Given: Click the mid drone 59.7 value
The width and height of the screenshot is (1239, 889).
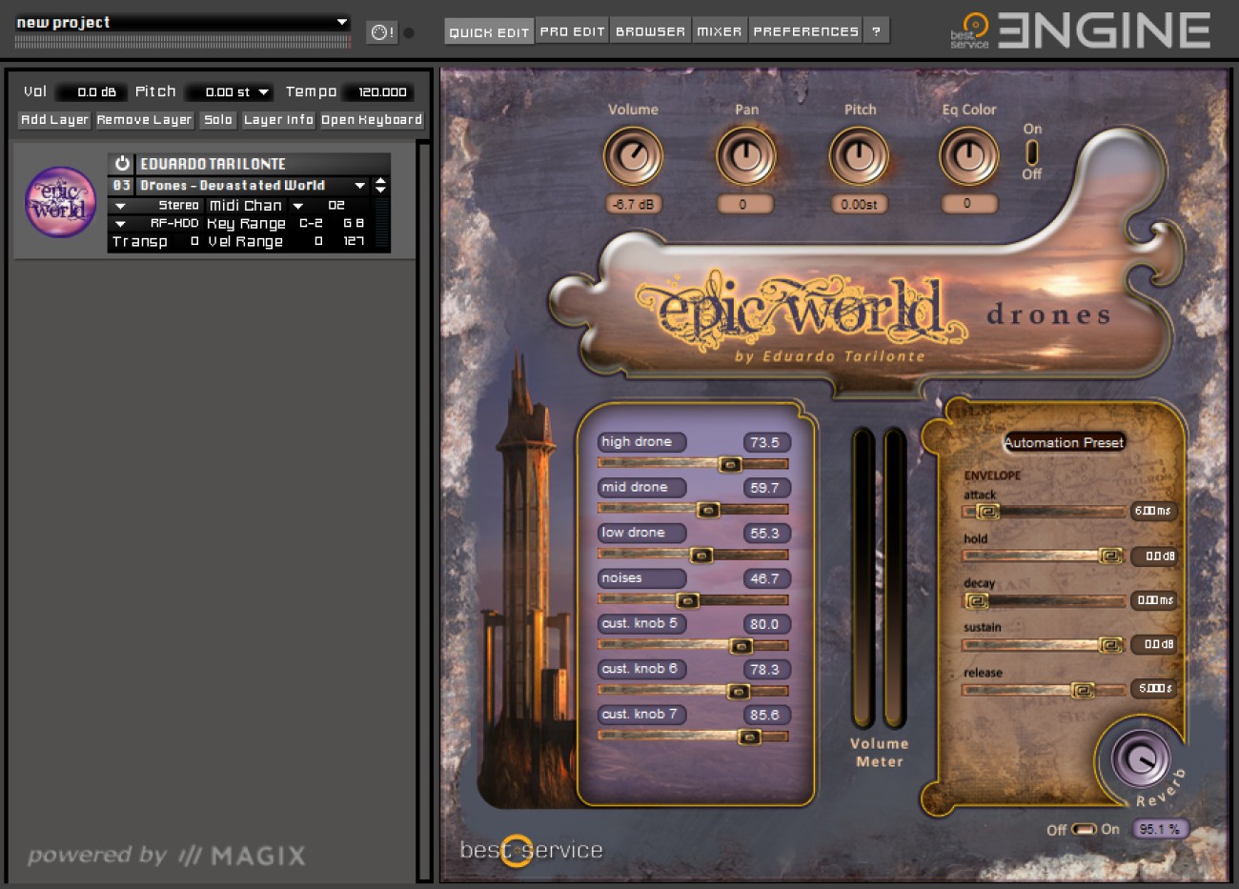Looking at the screenshot, I should (x=765, y=488).
